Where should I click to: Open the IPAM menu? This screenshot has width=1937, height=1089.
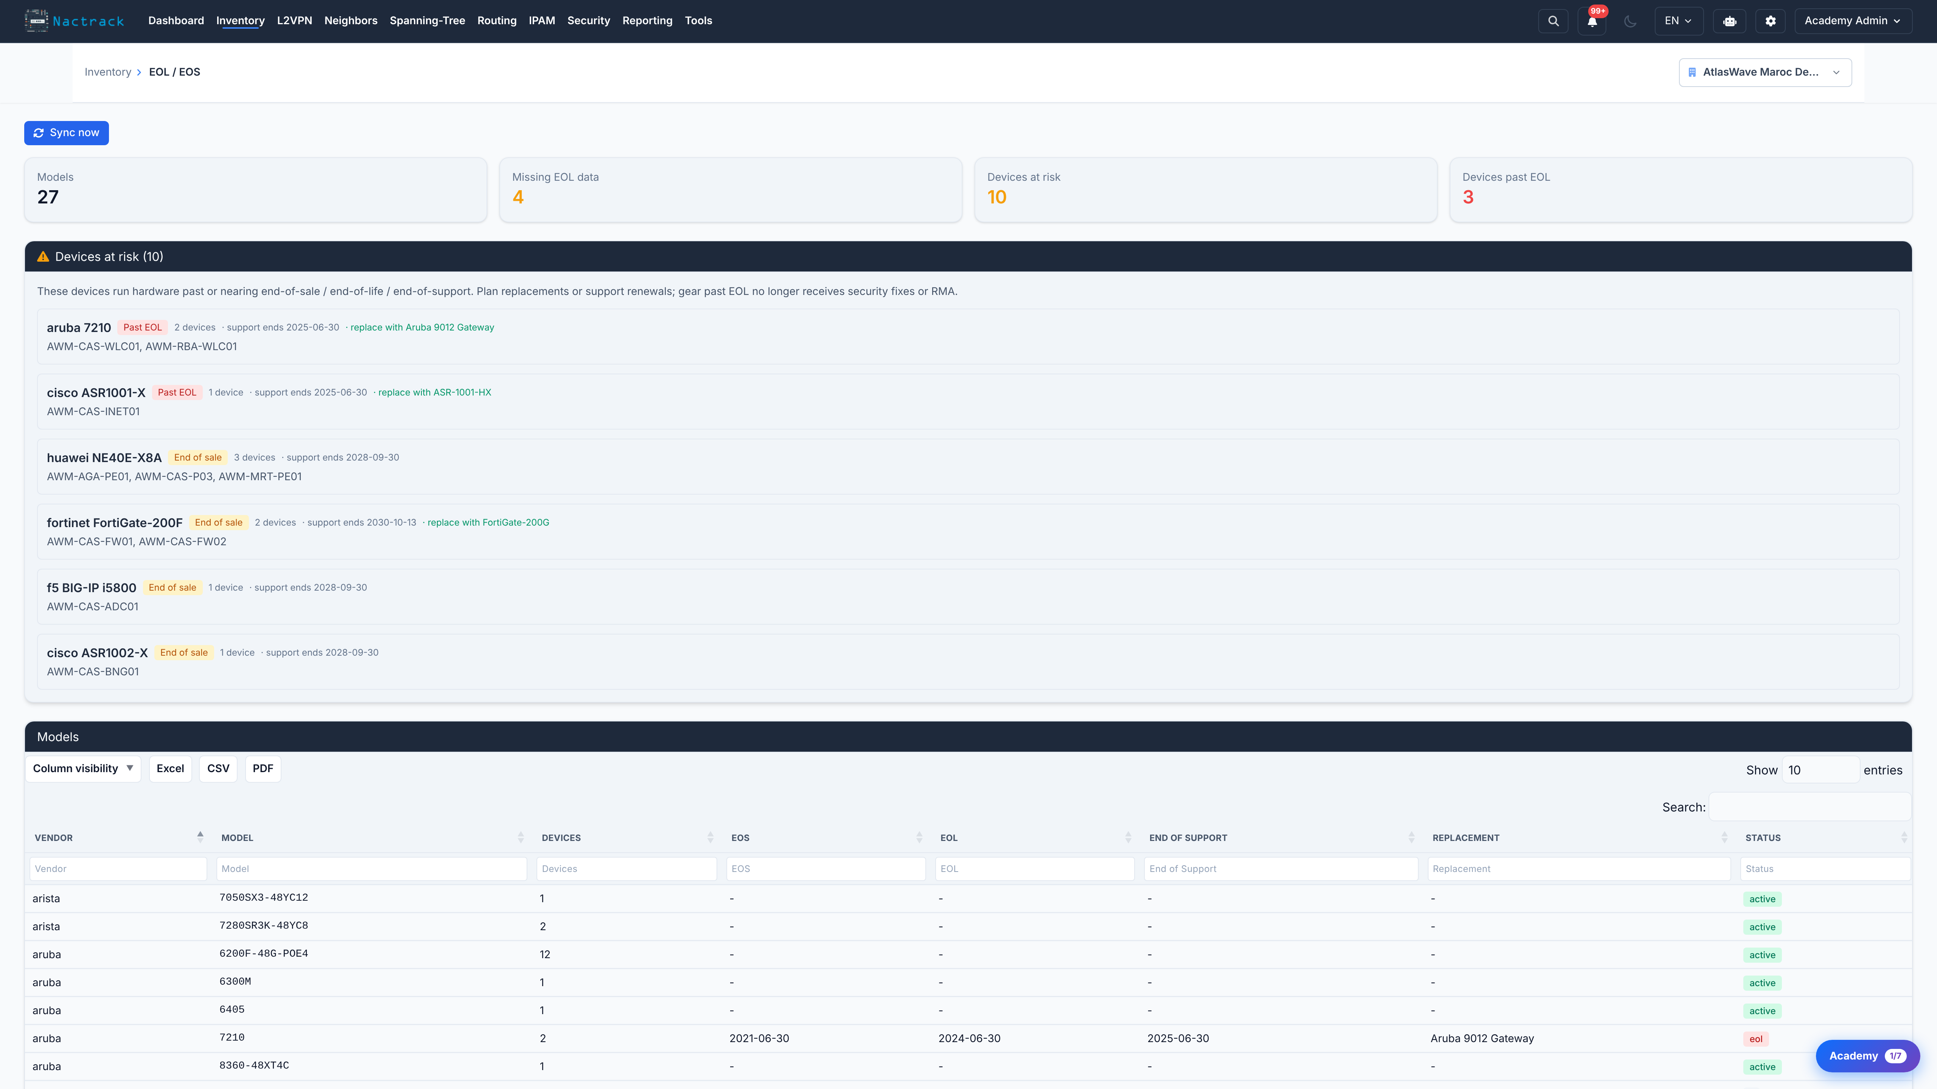pyautogui.click(x=541, y=21)
